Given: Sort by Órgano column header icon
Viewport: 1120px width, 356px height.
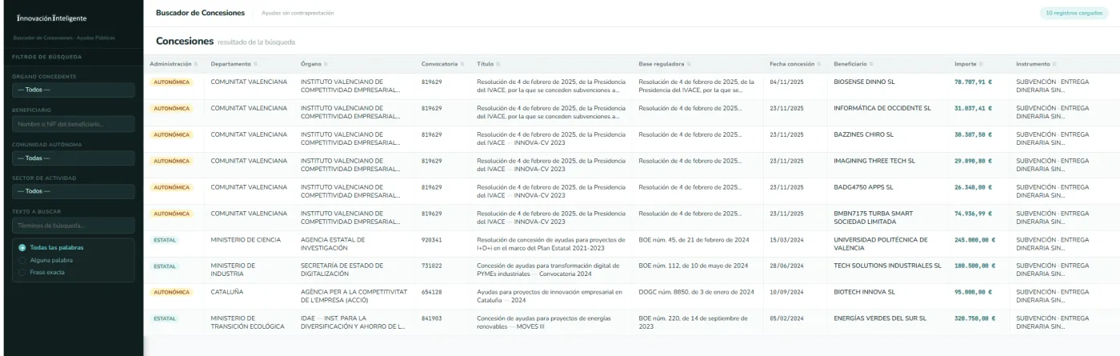Looking at the screenshot, I should pos(326,64).
